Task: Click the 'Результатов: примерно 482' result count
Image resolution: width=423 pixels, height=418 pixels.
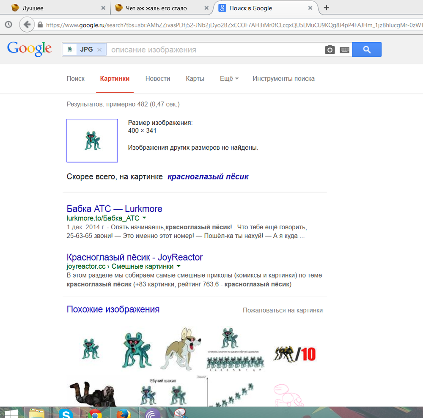Action: (123, 104)
